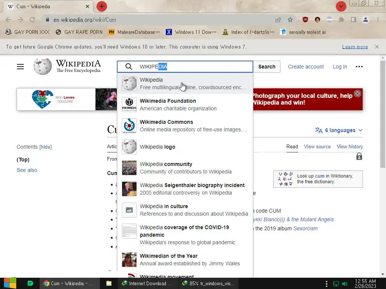Click the red tab search dropdown button
Viewport: 386px width, 289px height.
coord(341,6)
